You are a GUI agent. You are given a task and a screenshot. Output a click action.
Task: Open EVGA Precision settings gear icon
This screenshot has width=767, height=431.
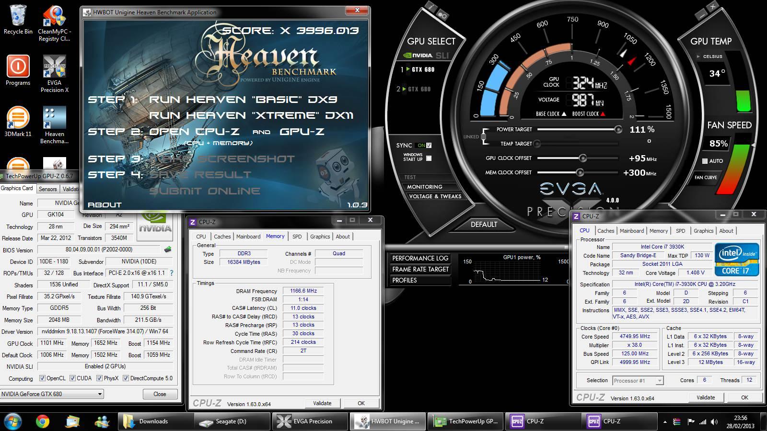[x=442, y=15]
